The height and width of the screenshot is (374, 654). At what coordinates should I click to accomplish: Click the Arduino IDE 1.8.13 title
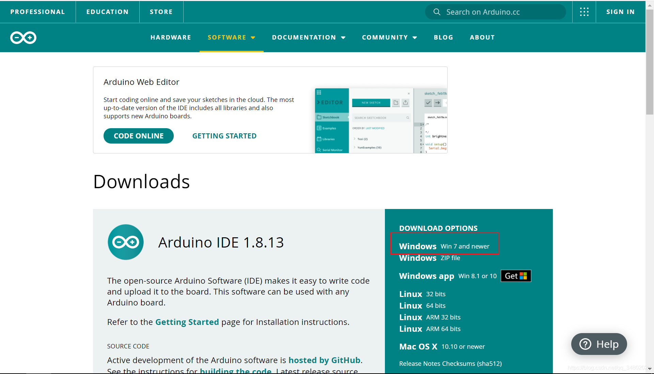pos(221,242)
